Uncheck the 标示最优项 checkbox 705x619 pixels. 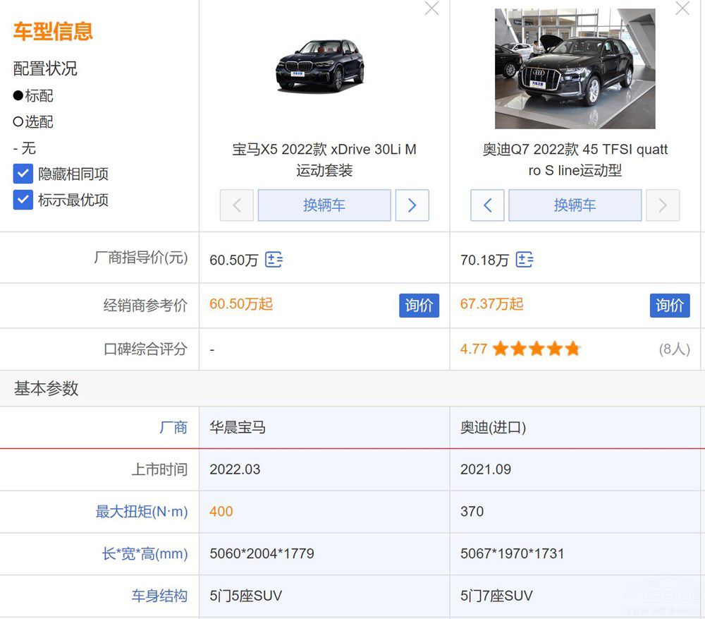(23, 200)
